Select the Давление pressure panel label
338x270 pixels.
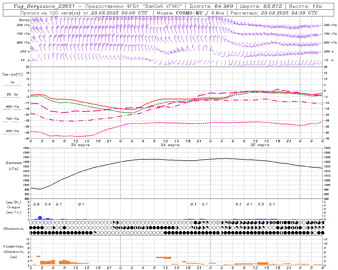(14, 163)
